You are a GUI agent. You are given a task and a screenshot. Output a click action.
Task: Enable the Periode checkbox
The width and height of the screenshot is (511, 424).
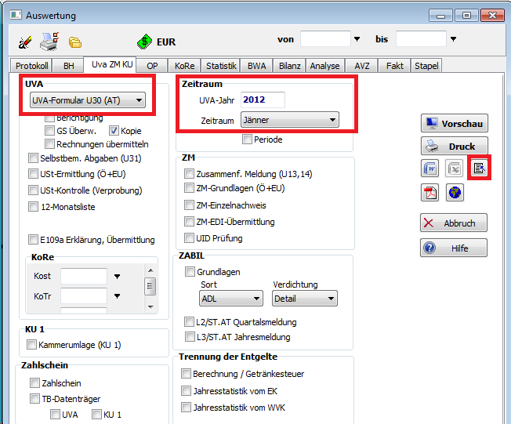click(248, 140)
